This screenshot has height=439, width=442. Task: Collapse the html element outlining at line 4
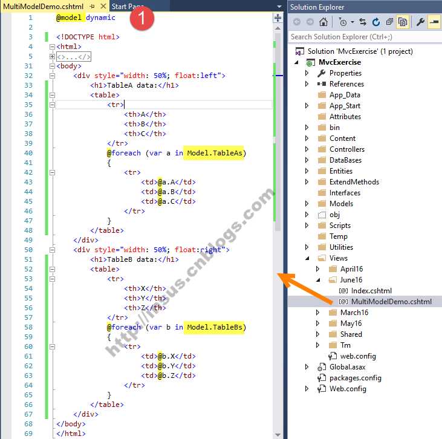click(x=52, y=47)
